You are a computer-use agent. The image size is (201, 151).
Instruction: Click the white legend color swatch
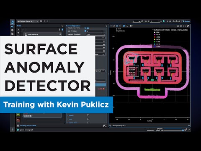(155, 32)
